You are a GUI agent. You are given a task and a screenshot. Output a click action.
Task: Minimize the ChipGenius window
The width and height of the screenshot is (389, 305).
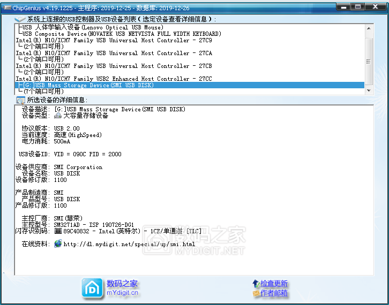(x=344, y=7)
